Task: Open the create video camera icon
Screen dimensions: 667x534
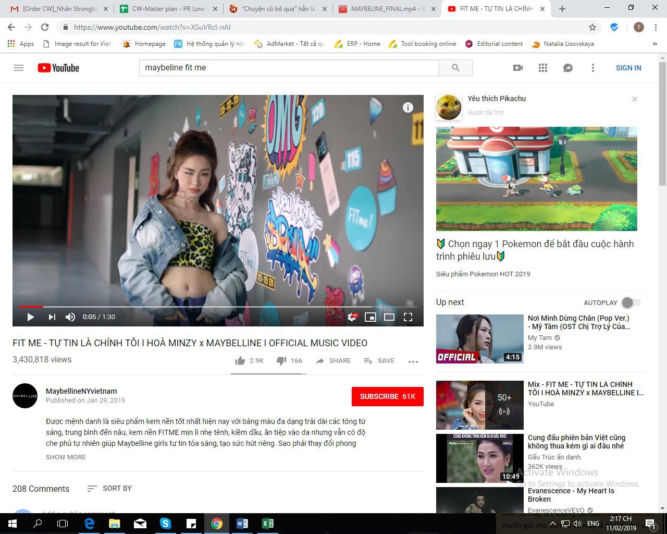Action: coord(518,68)
